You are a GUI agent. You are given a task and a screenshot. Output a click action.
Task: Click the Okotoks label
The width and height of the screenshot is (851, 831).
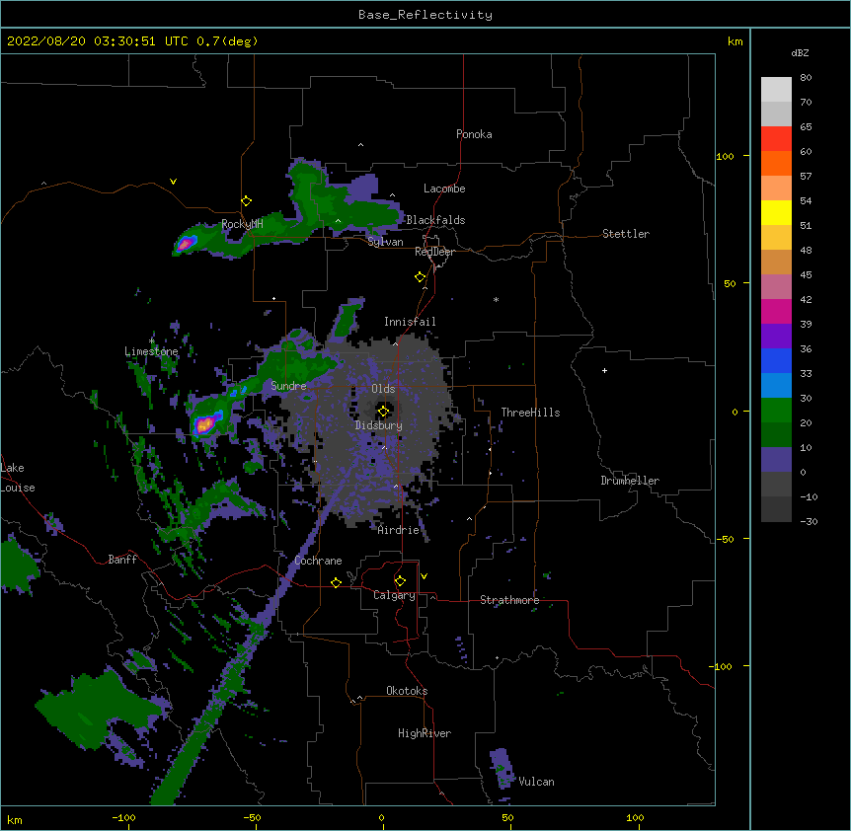click(x=407, y=691)
